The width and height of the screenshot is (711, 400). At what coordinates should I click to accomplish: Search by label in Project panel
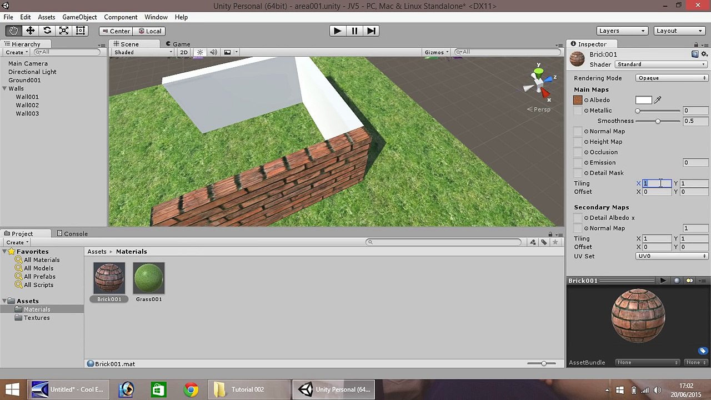[x=544, y=242]
